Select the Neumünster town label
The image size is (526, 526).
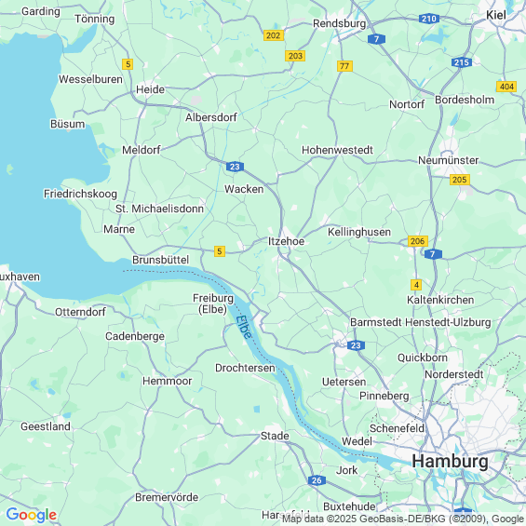(x=448, y=160)
